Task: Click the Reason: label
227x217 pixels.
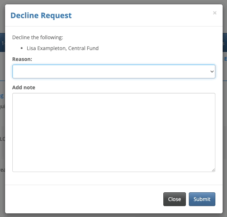Action: pyautogui.click(x=22, y=59)
